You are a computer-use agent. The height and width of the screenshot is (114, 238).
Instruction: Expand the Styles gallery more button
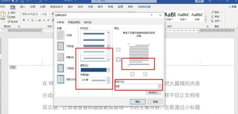pos(205,20)
